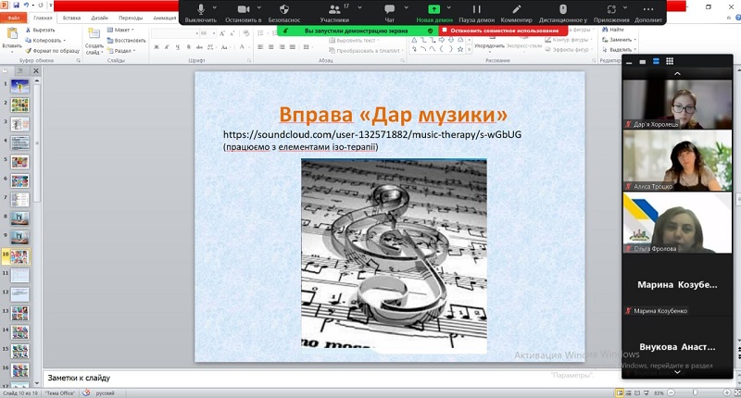Expand the Приложения options arrow

point(625,7)
